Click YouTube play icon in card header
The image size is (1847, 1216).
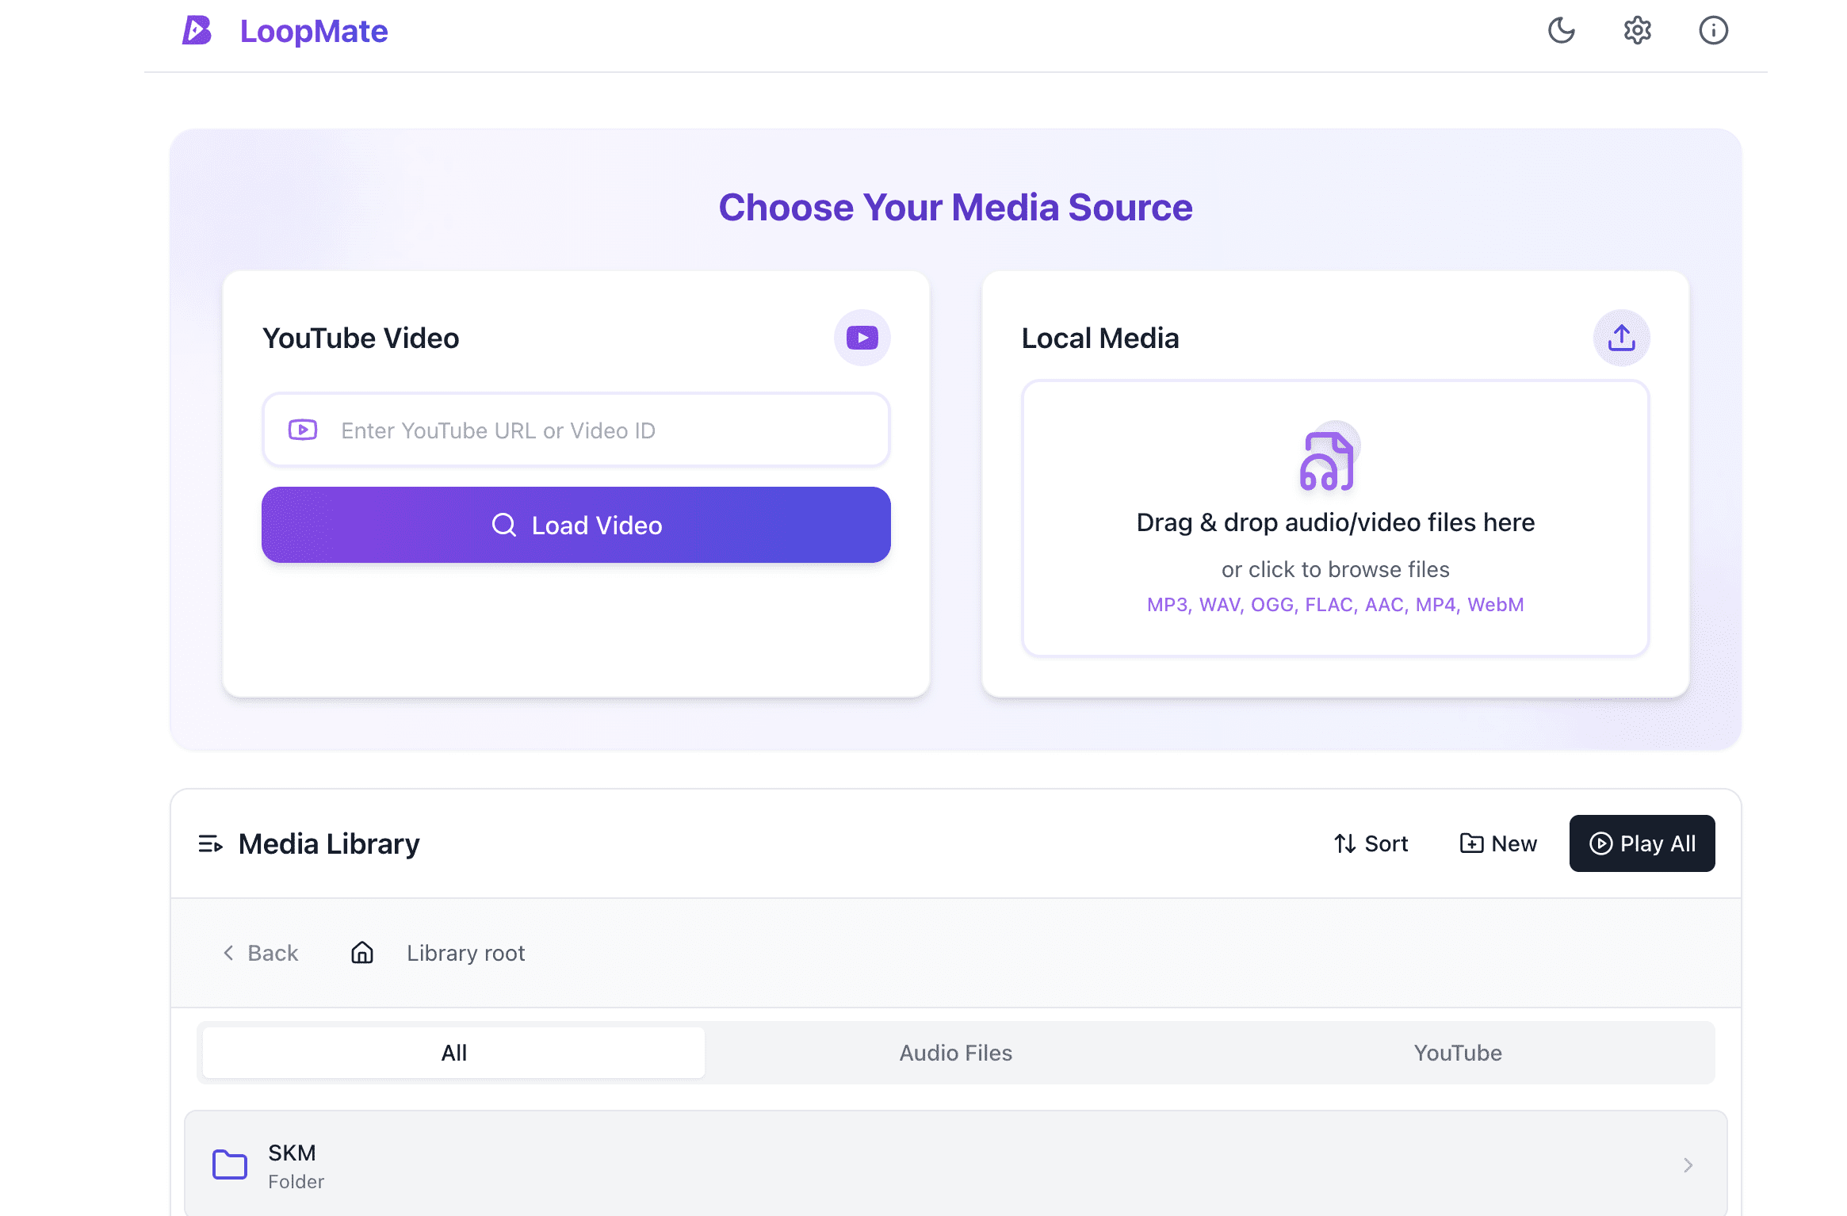click(x=862, y=338)
